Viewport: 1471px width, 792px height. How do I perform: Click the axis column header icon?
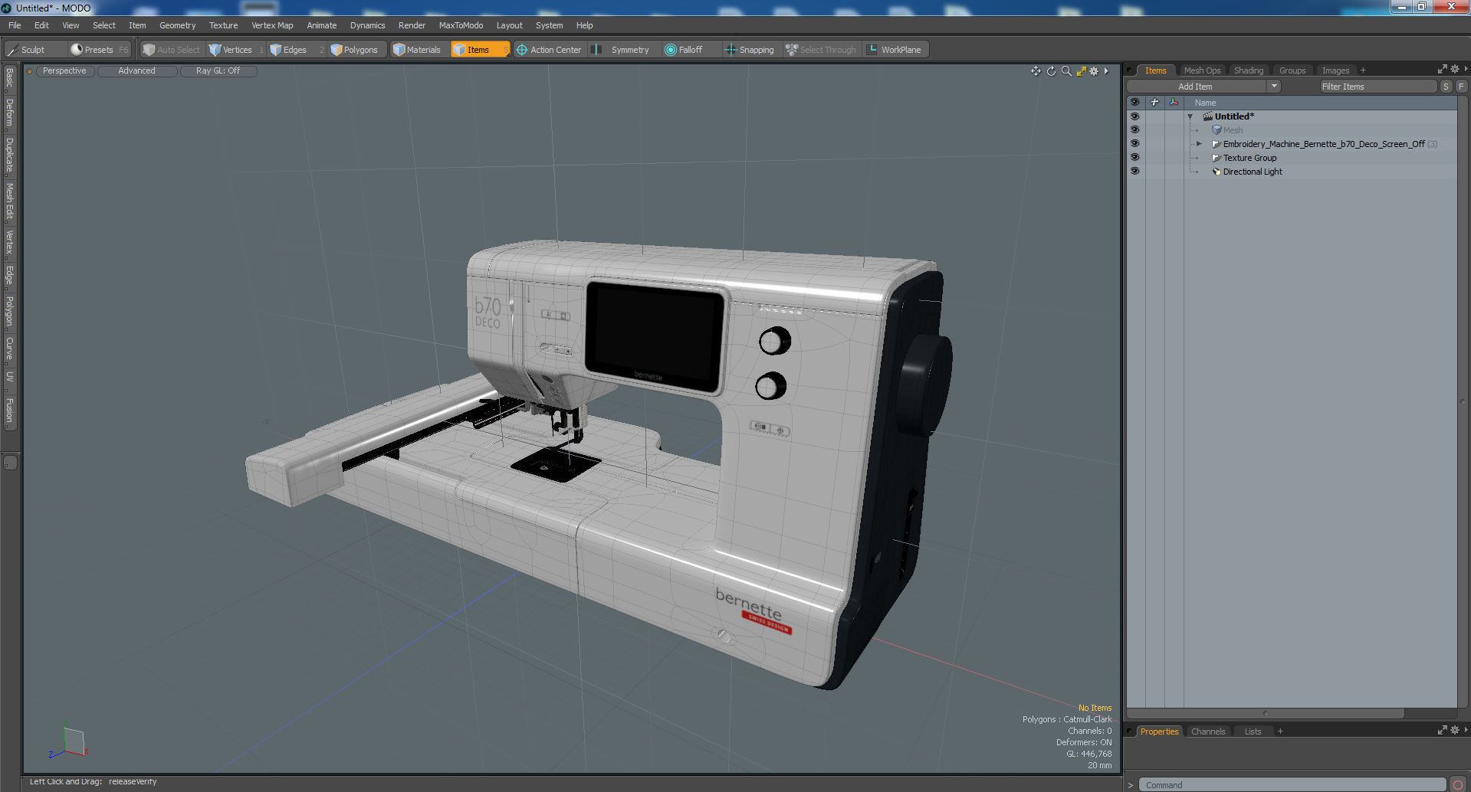[1174, 102]
